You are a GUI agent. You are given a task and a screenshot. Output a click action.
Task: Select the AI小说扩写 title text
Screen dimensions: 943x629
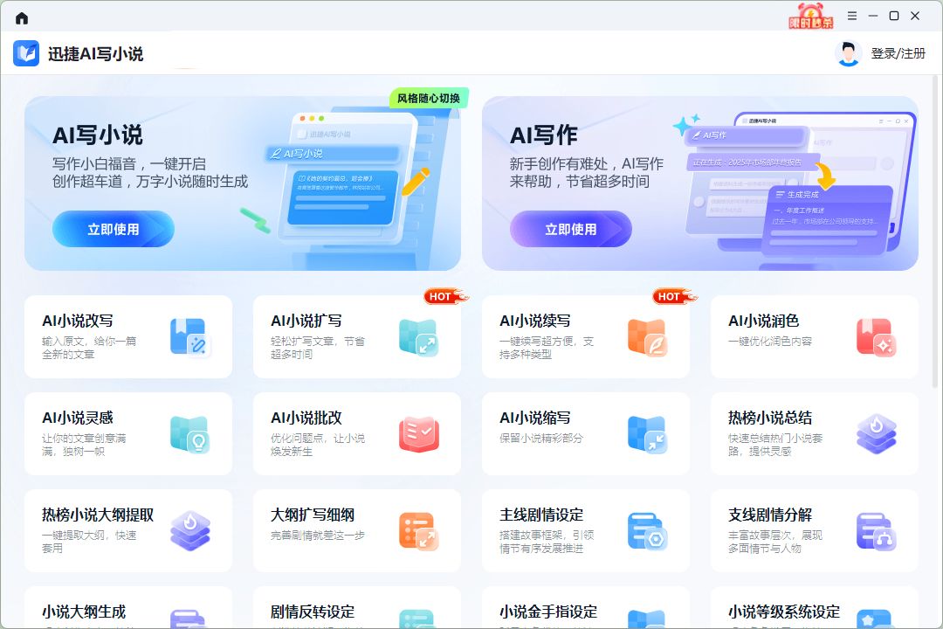(x=306, y=321)
